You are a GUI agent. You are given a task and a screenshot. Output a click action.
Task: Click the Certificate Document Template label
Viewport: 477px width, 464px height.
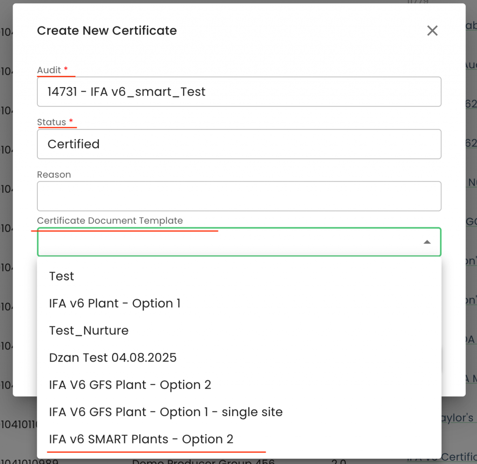[110, 220]
